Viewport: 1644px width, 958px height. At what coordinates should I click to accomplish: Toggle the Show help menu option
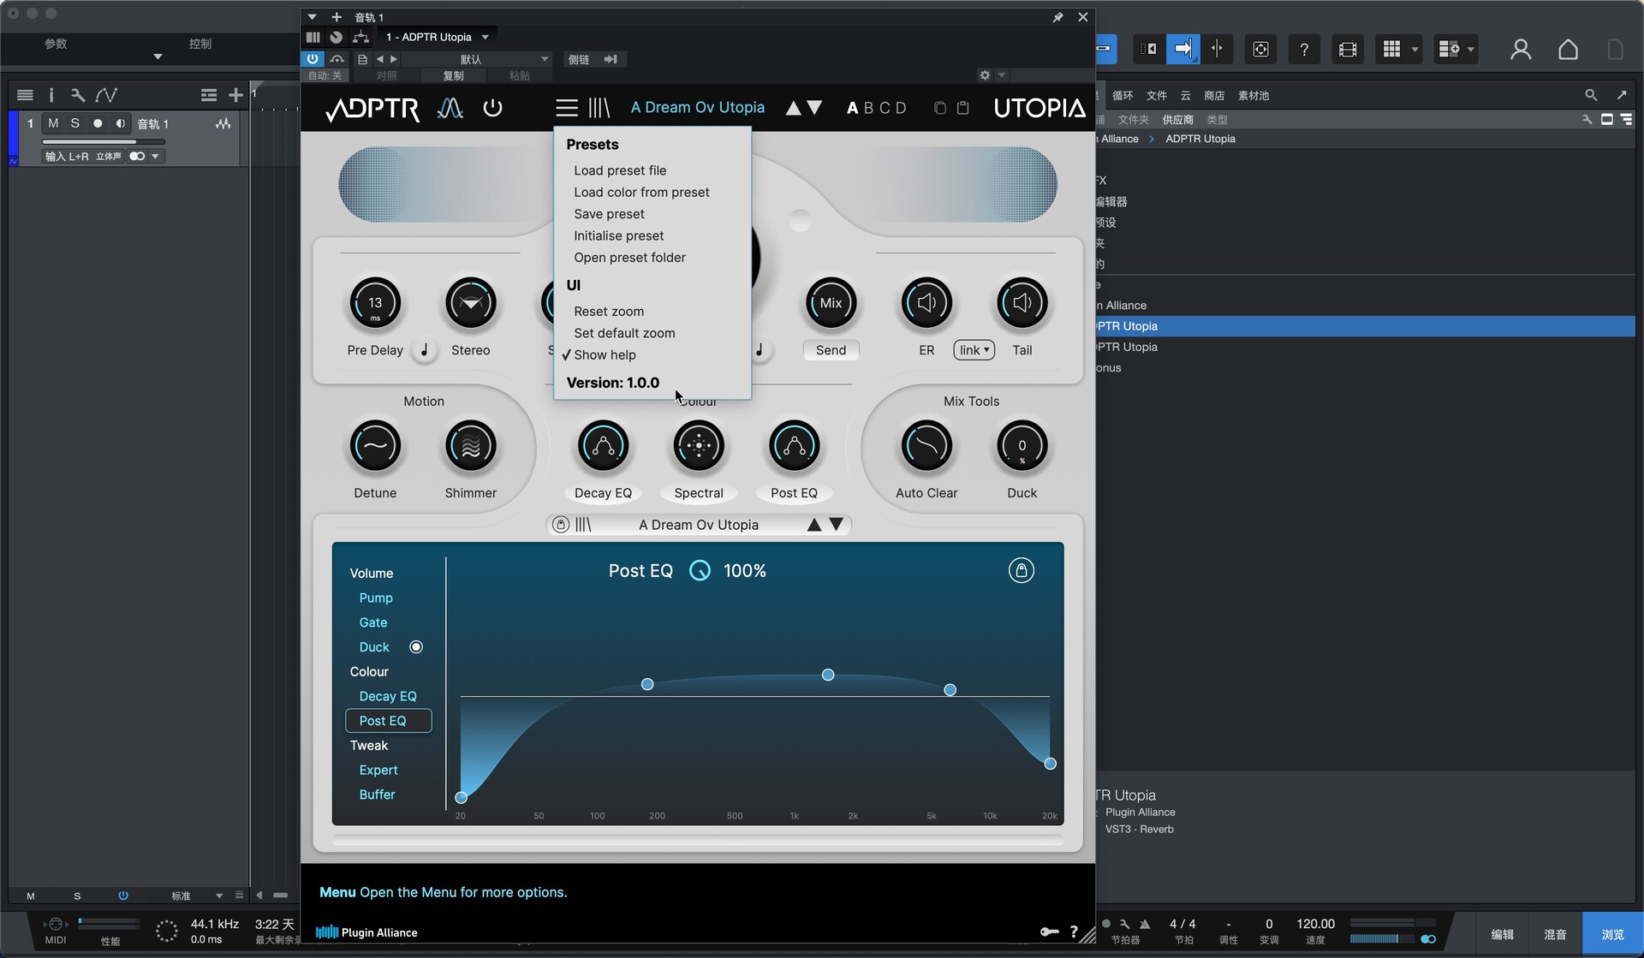pos(605,354)
